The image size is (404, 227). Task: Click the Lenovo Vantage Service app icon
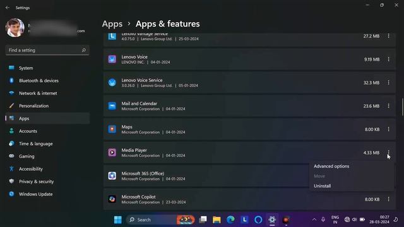click(112, 36)
